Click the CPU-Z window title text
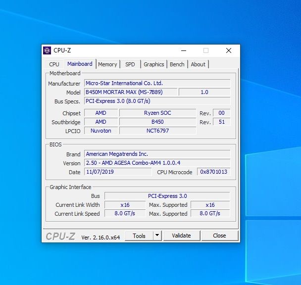 coord(62,50)
